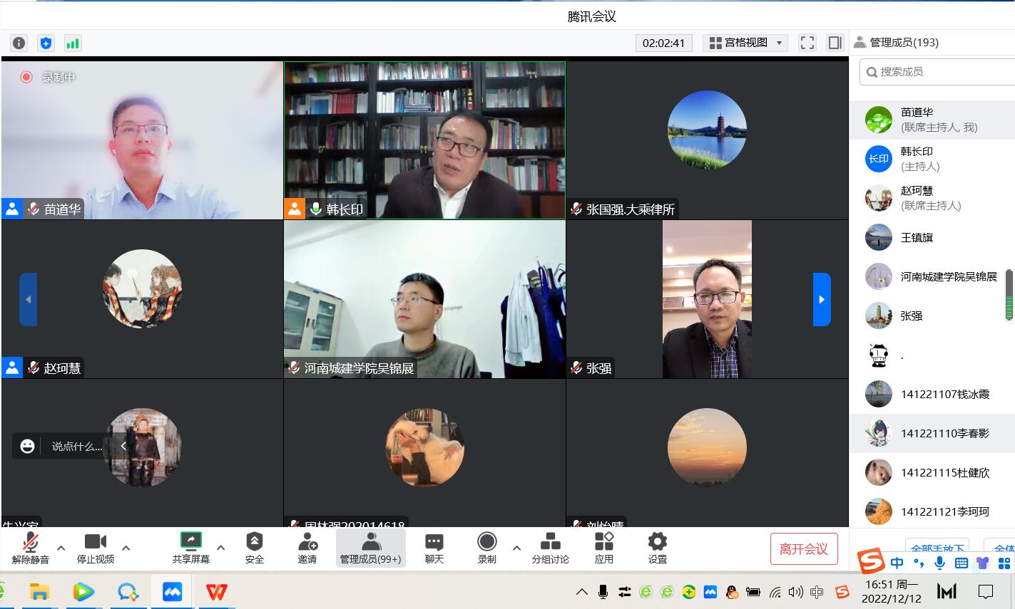Click 共享屏幕 to share screen
1015x609 pixels.
click(x=190, y=548)
